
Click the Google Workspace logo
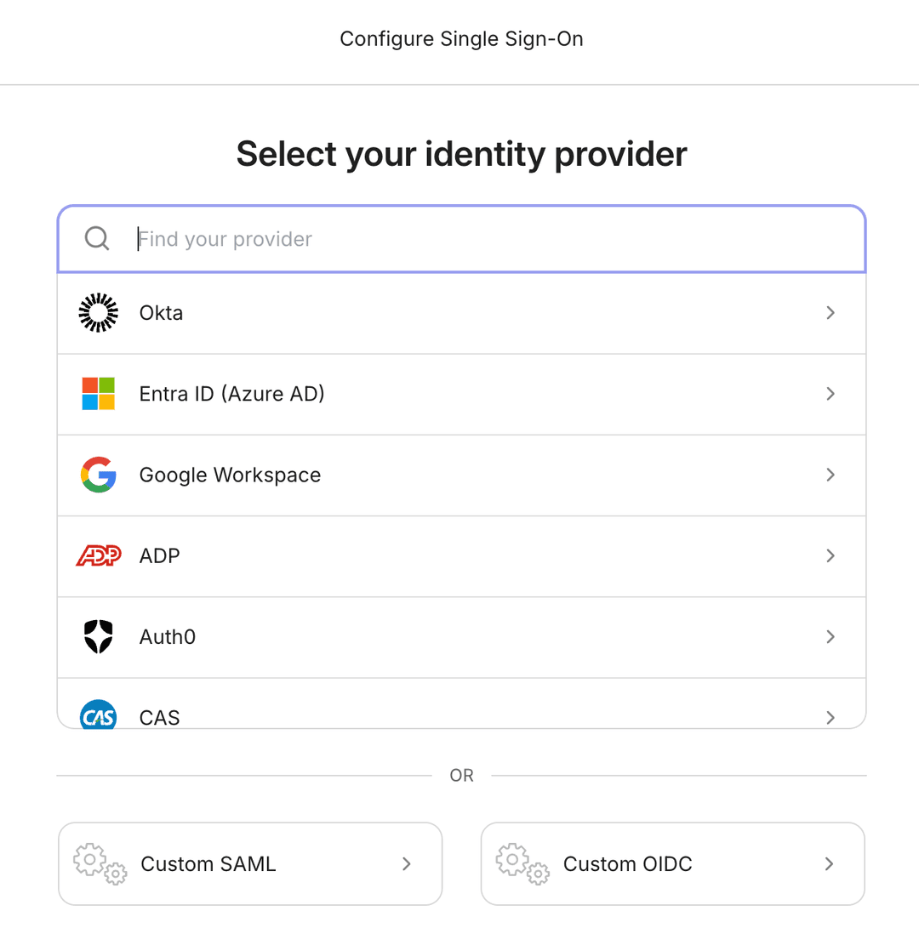[98, 475]
